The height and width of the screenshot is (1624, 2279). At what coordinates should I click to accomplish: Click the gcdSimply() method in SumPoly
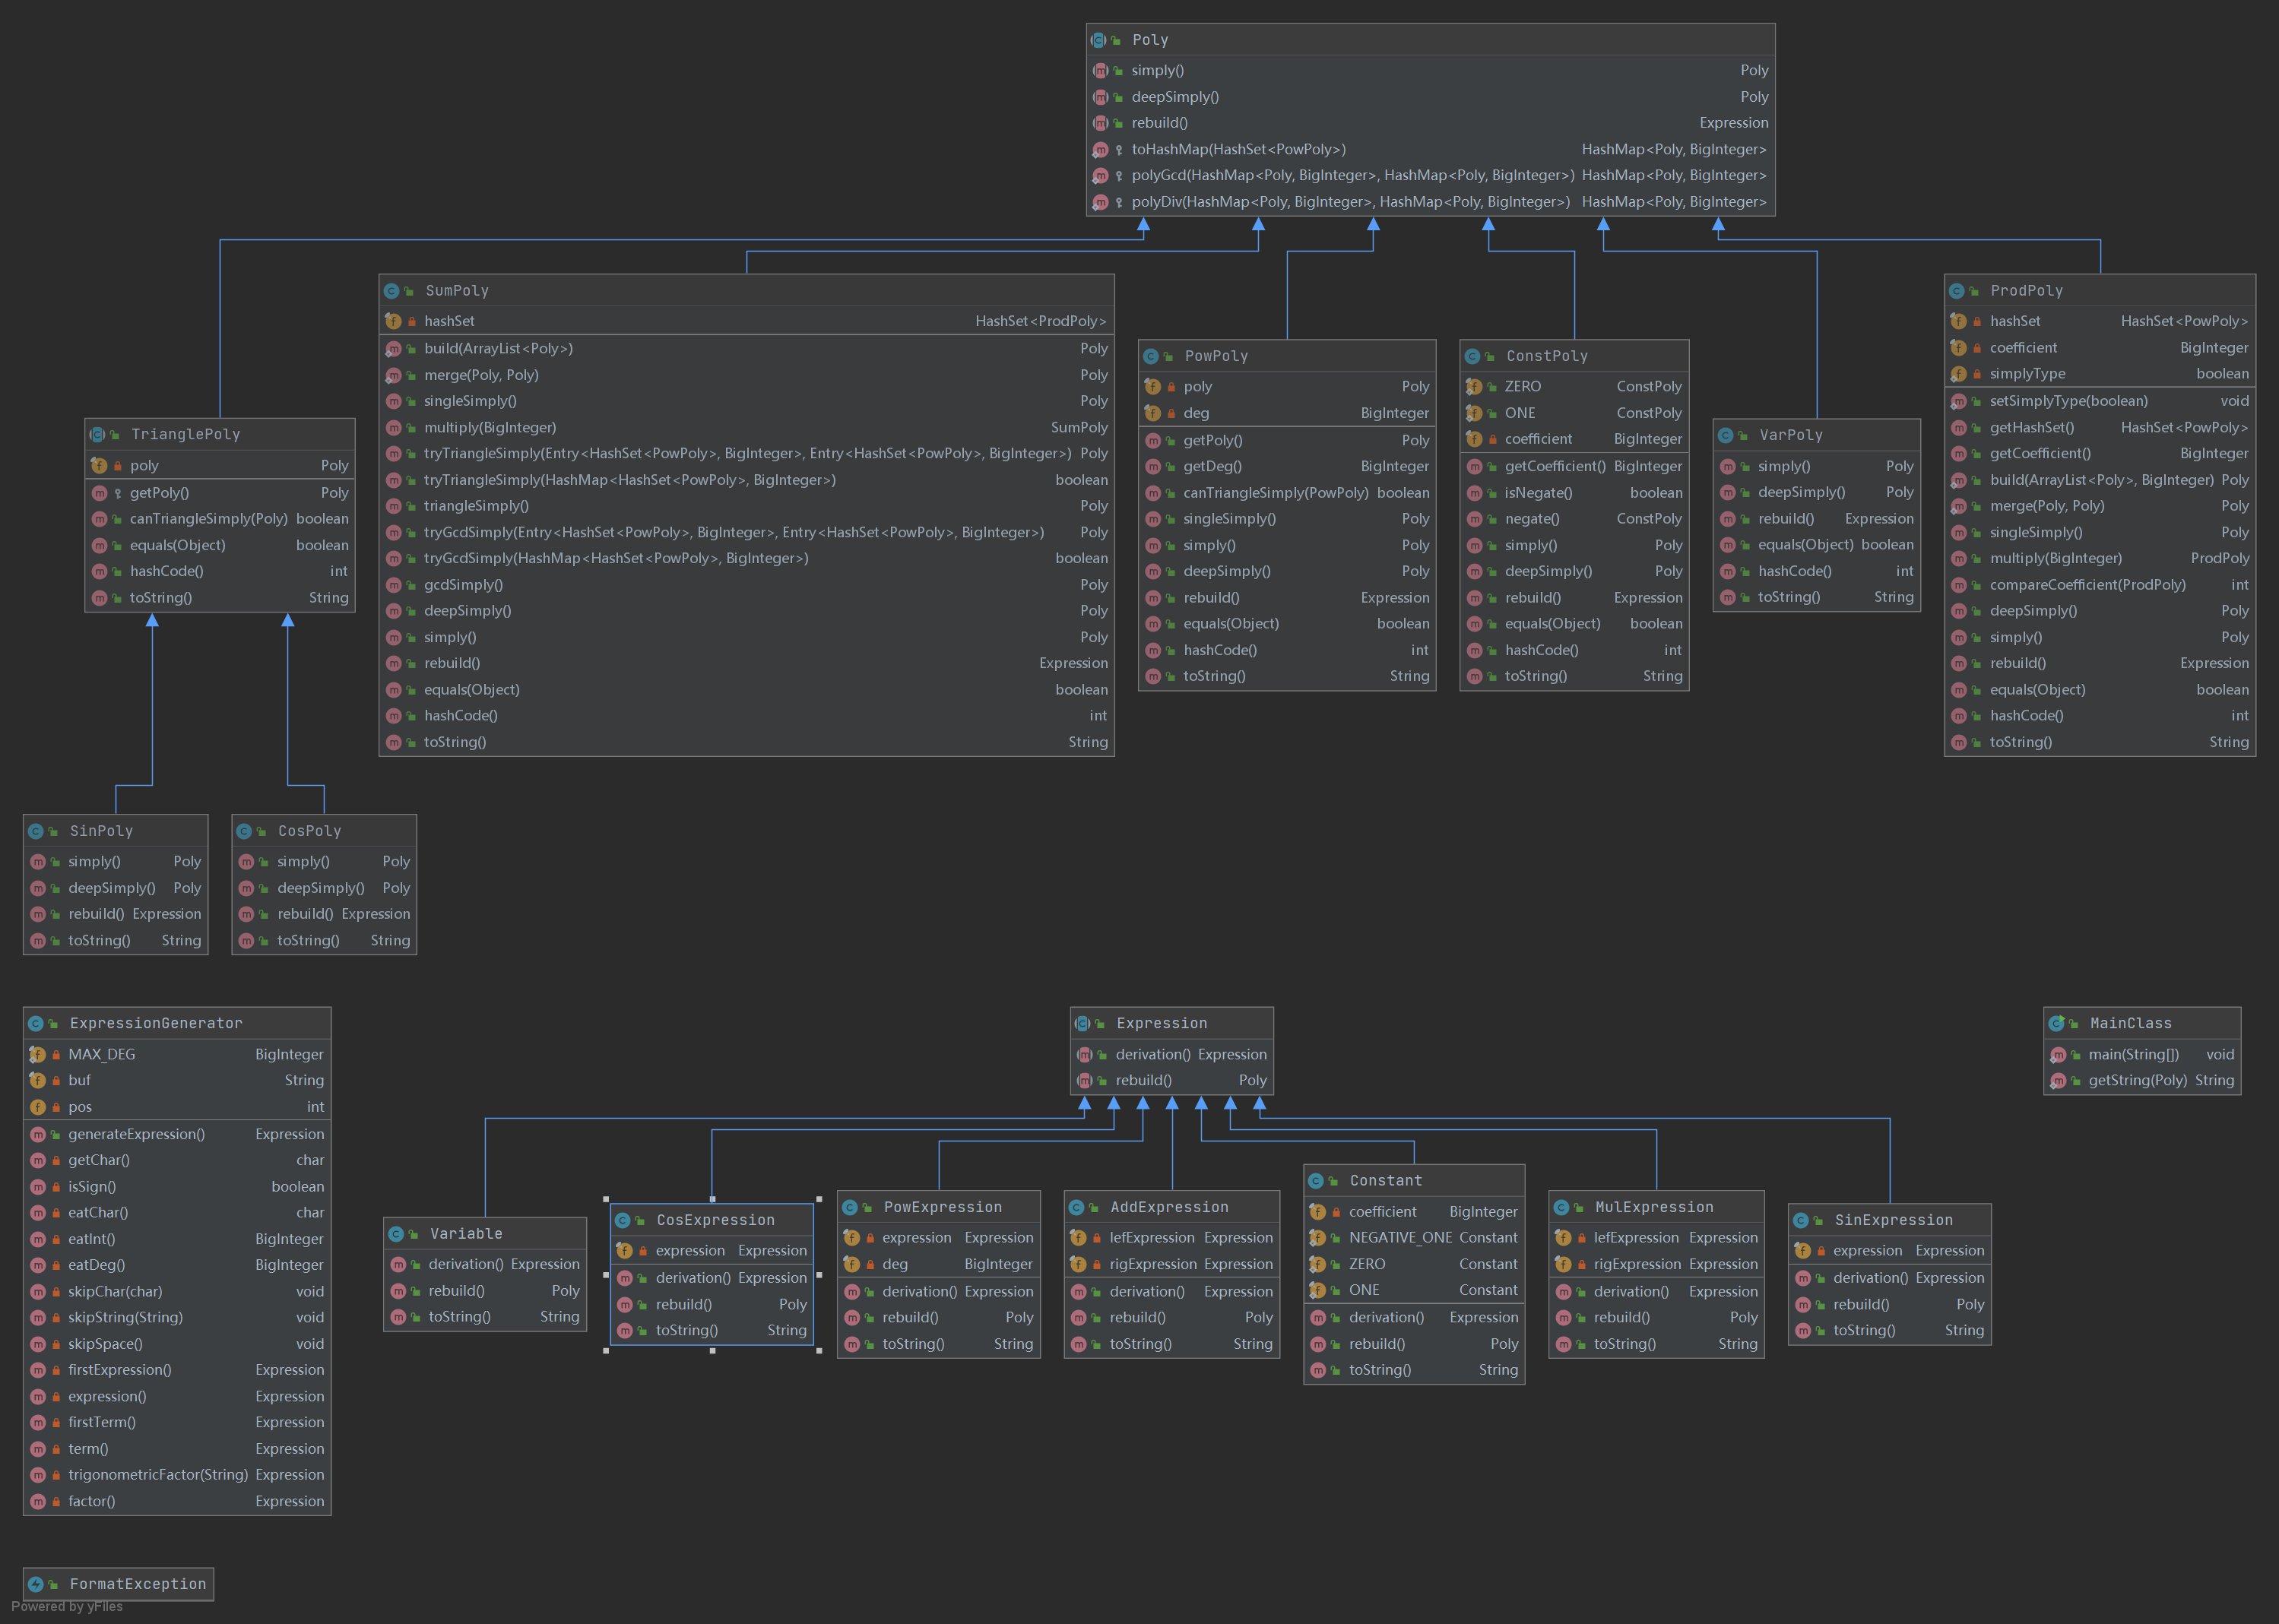tap(463, 585)
